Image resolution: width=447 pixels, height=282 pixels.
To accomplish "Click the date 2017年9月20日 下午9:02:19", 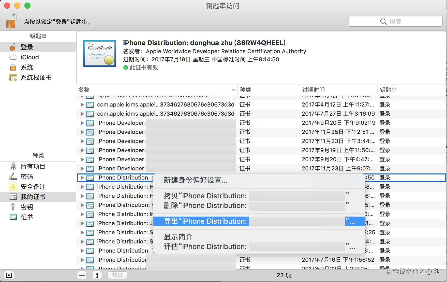I will click(x=339, y=123).
